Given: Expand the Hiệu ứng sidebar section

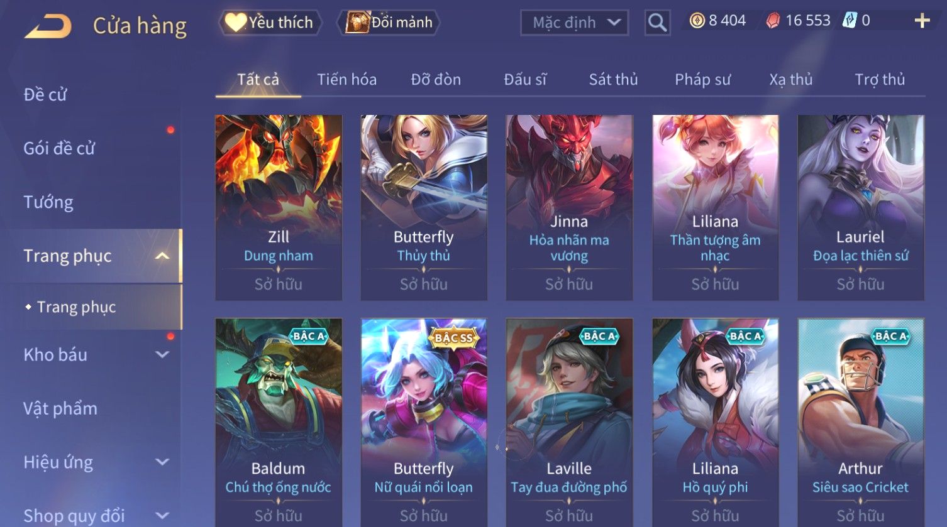Looking at the screenshot, I should (x=162, y=462).
